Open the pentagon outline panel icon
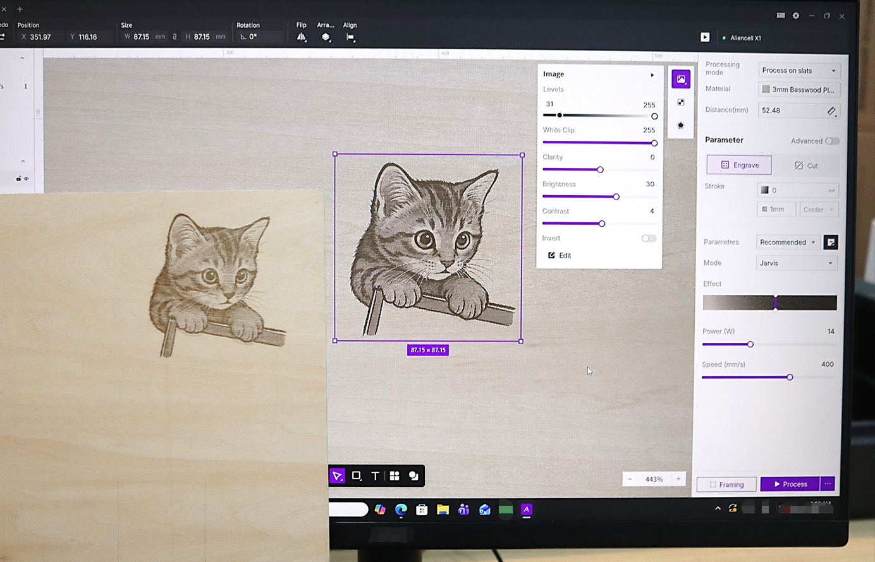Screen dimensions: 875x562 pos(681,125)
